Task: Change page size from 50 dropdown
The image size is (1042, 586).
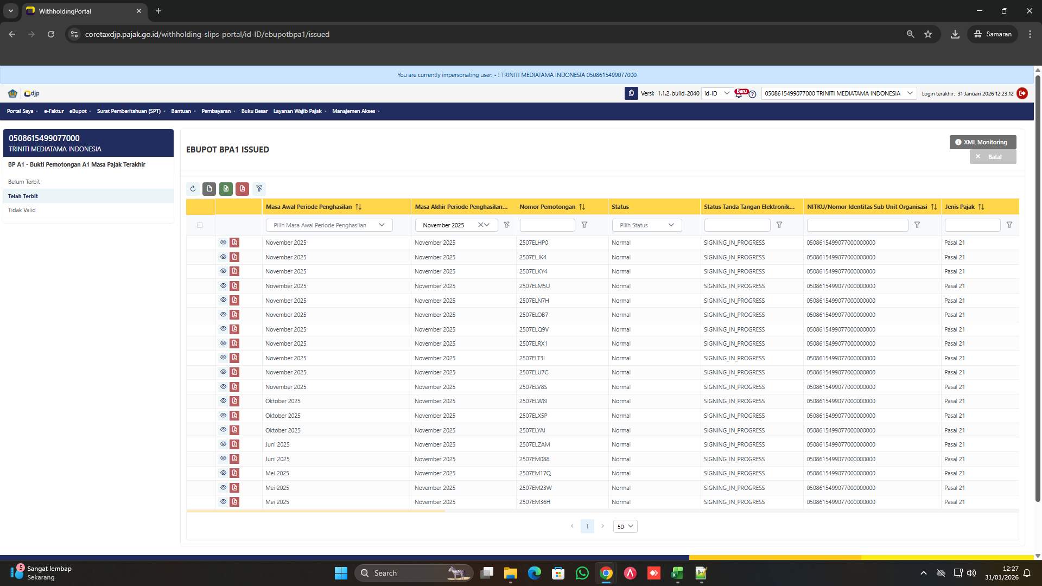Action: coord(625,526)
